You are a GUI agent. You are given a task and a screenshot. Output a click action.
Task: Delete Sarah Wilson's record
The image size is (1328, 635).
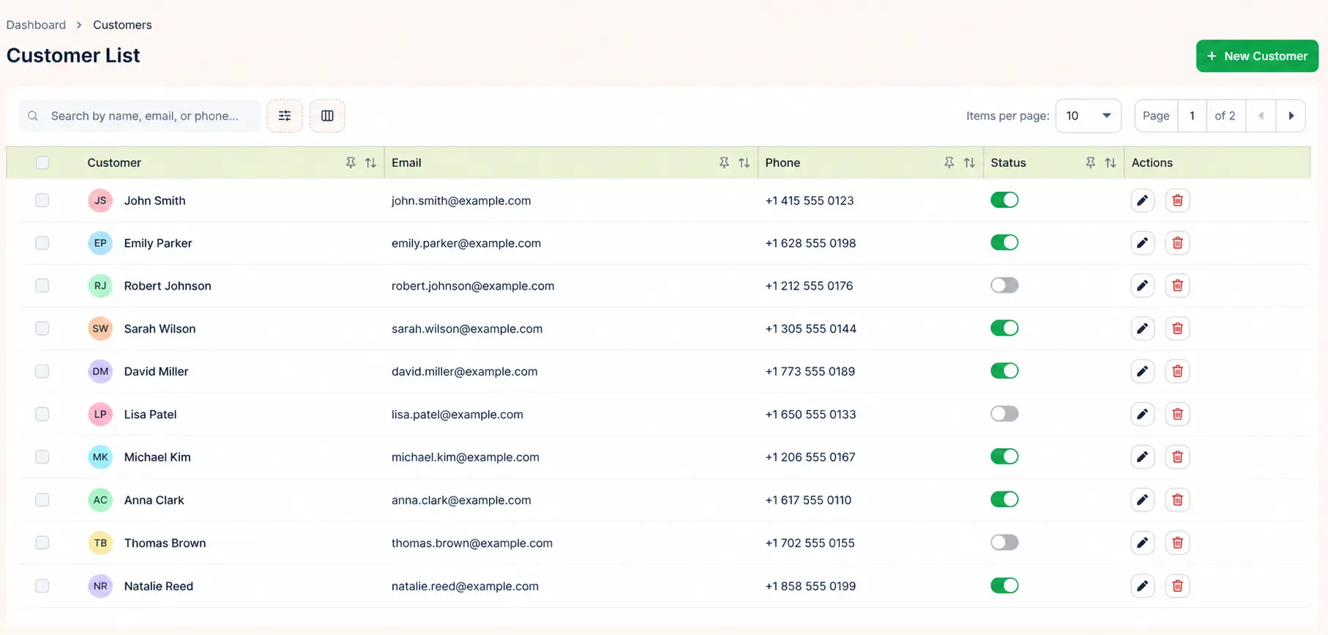pos(1177,329)
